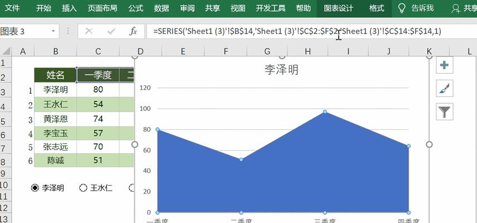Open the 公式 ribbon tab

(136, 8)
